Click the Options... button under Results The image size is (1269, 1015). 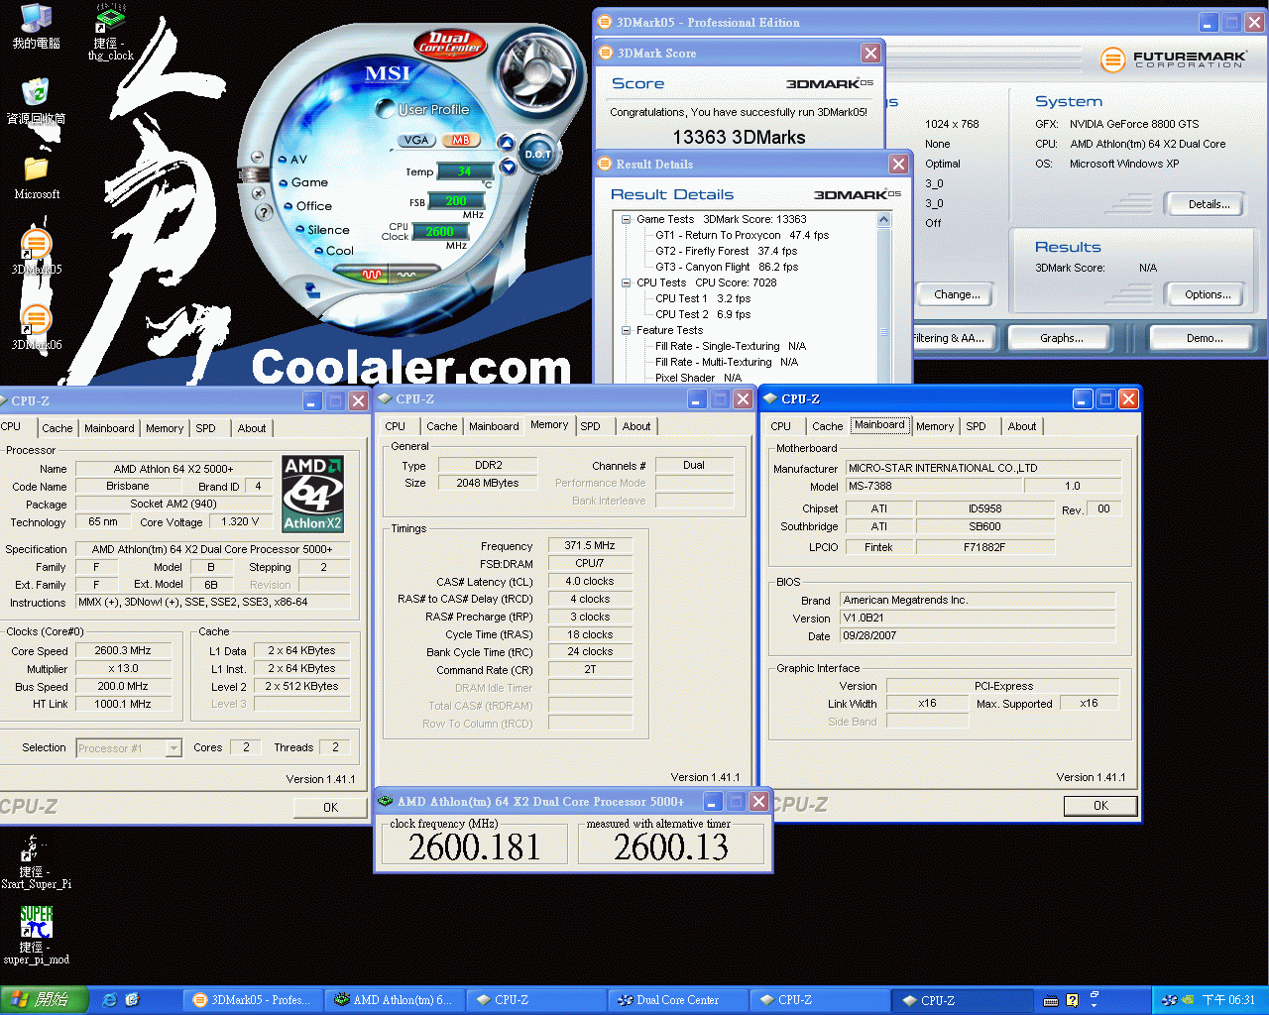(x=1208, y=294)
